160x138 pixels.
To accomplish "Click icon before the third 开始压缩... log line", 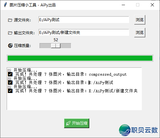I will click(9, 87).
